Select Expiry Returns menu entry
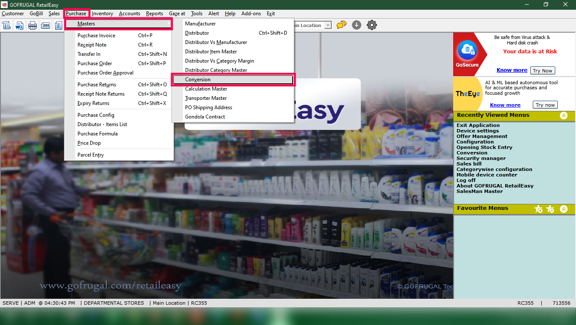The width and height of the screenshot is (576, 325). (x=119, y=103)
